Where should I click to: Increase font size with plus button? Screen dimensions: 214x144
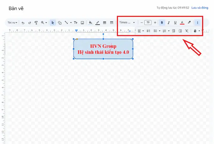[155, 23]
